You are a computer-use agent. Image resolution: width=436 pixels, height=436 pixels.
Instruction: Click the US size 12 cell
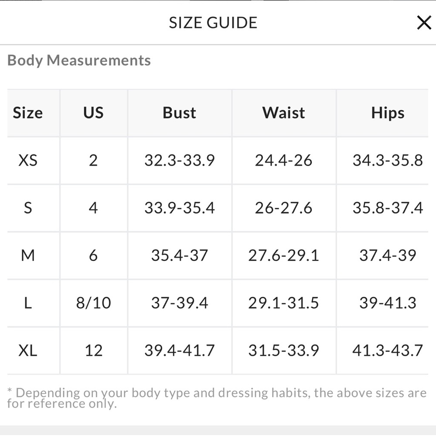[93, 351]
